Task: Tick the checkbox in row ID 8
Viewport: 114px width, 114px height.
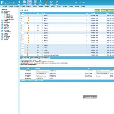Action: 43,40
